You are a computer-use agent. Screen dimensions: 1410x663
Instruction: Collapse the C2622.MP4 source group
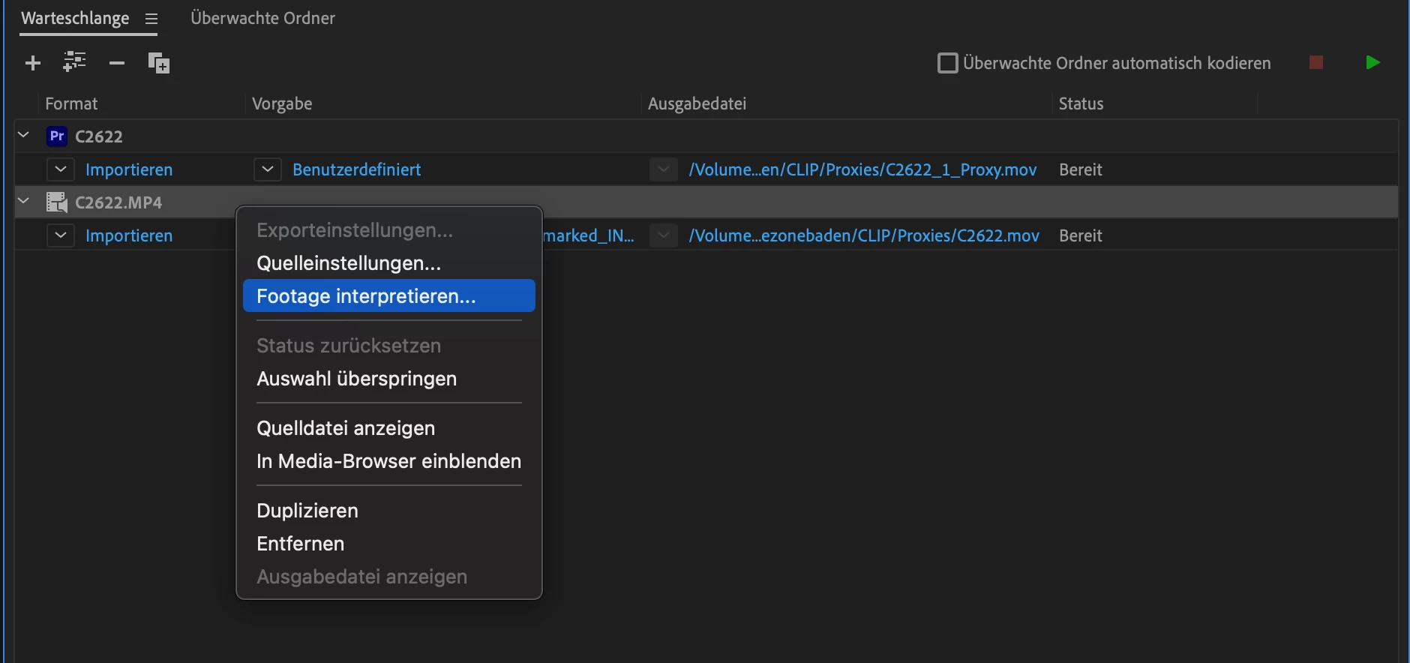point(23,202)
